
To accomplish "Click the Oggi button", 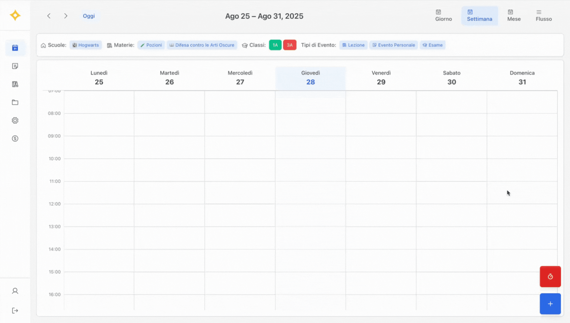I will click(89, 16).
